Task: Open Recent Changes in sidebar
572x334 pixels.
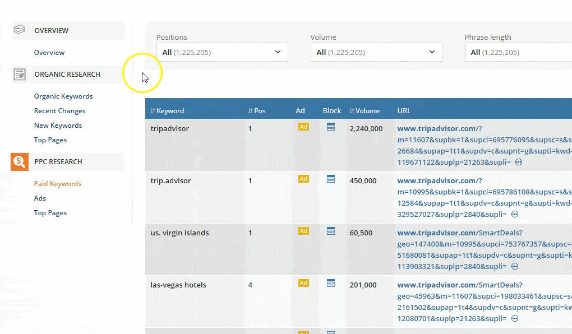Action: [x=60, y=111]
